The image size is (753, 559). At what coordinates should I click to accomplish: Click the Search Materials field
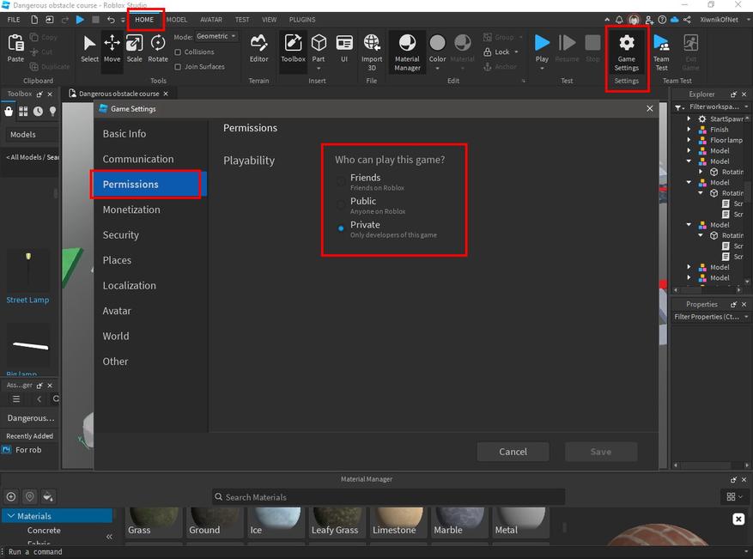[x=388, y=497]
